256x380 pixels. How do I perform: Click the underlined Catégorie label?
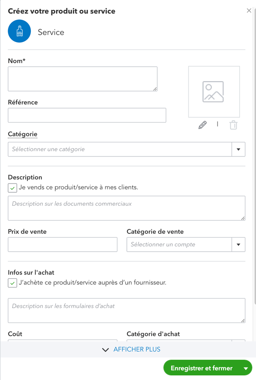point(22,134)
